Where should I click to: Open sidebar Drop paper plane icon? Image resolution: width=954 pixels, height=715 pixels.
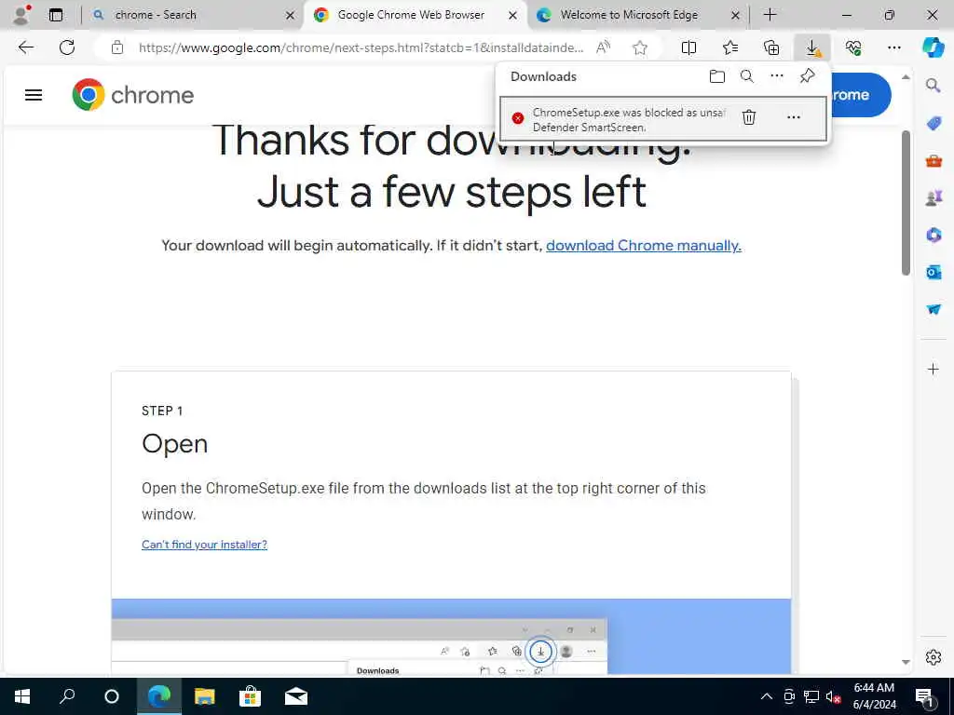tap(933, 309)
